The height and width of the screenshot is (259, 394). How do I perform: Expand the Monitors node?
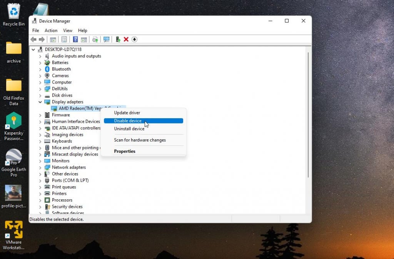tap(40, 161)
